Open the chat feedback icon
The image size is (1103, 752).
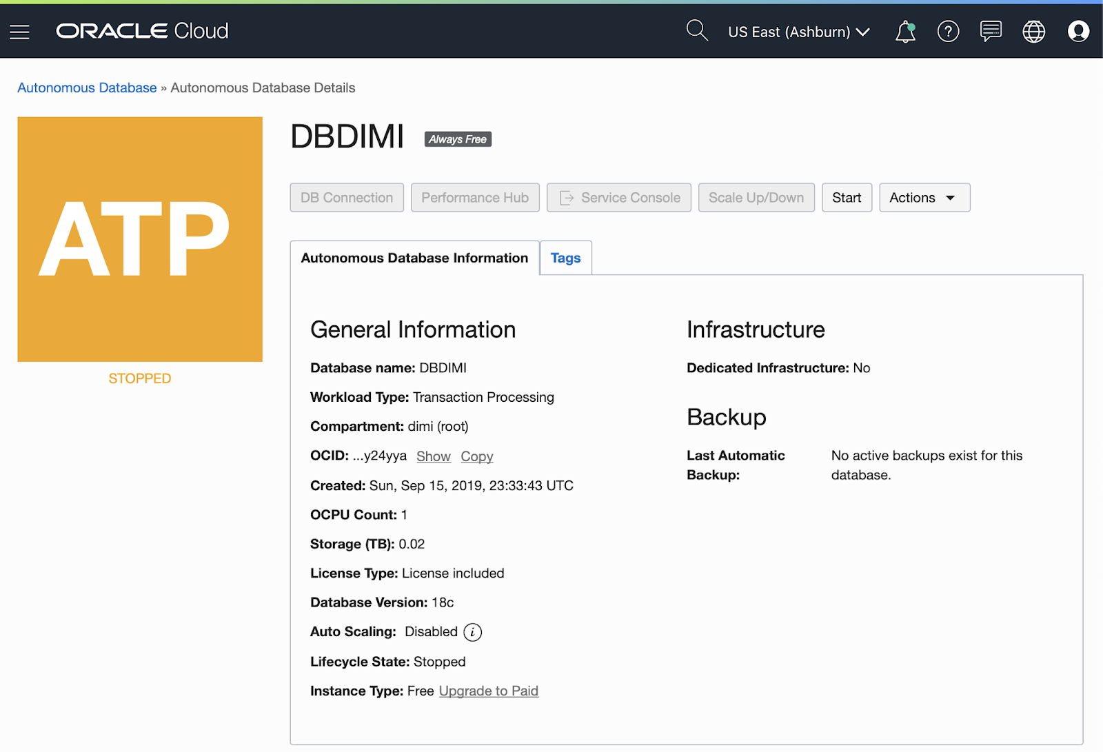coord(991,31)
